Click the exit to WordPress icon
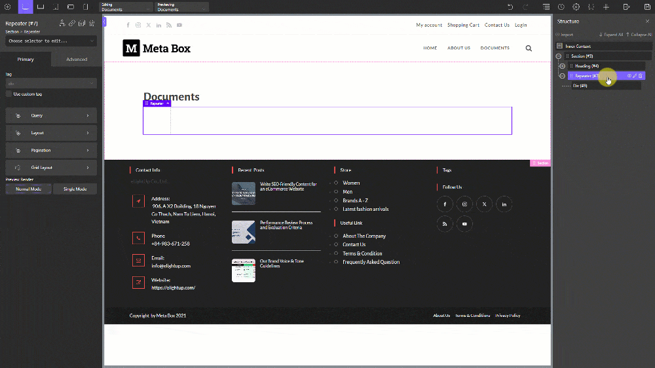 (x=627, y=7)
